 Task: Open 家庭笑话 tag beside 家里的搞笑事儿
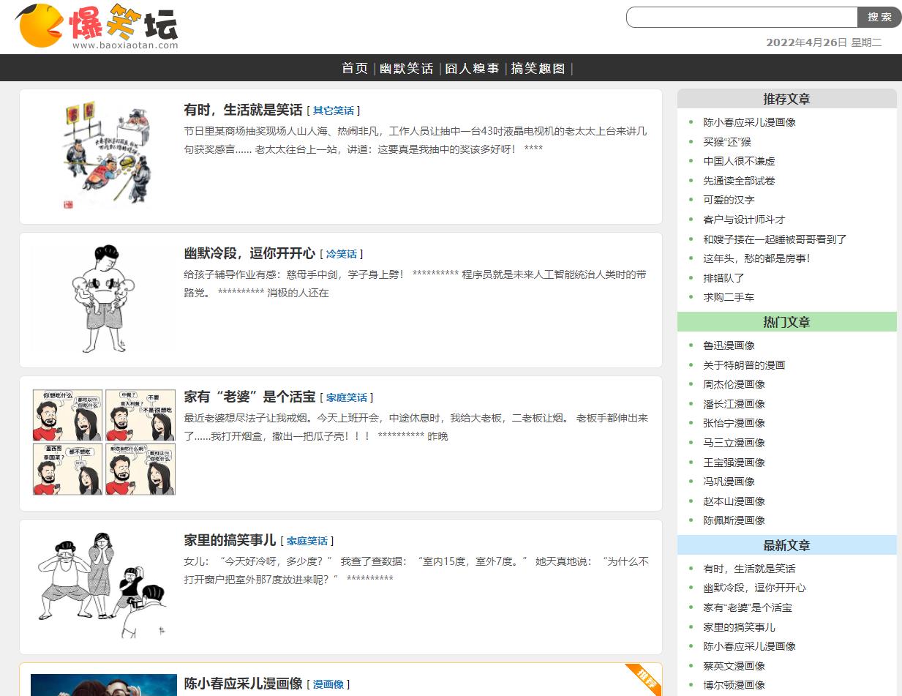tap(307, 541)
